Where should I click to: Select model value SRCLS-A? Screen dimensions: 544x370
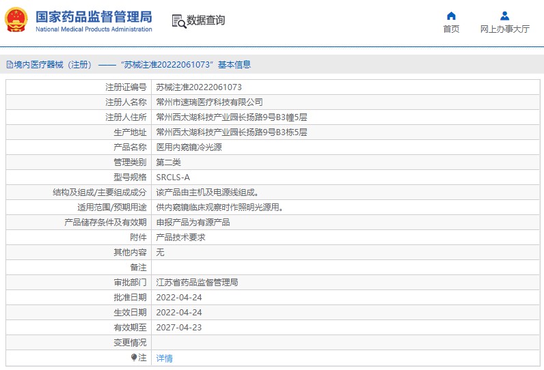point(173,177)
